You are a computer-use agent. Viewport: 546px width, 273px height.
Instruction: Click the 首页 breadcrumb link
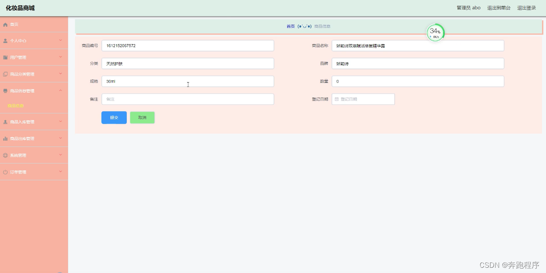point(291,26)
